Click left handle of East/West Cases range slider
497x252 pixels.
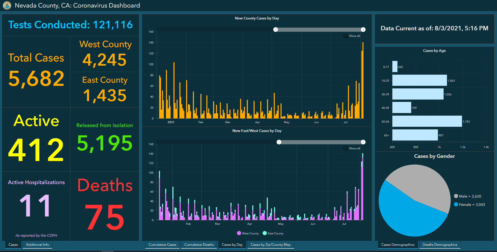point(279,142)
